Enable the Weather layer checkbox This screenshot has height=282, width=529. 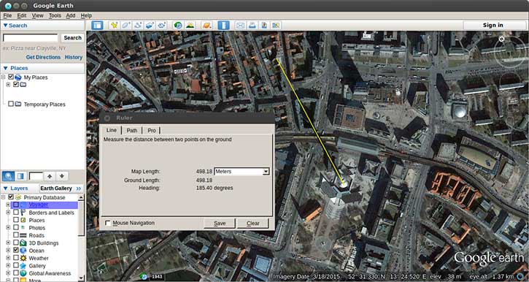[x=15, y=258]
